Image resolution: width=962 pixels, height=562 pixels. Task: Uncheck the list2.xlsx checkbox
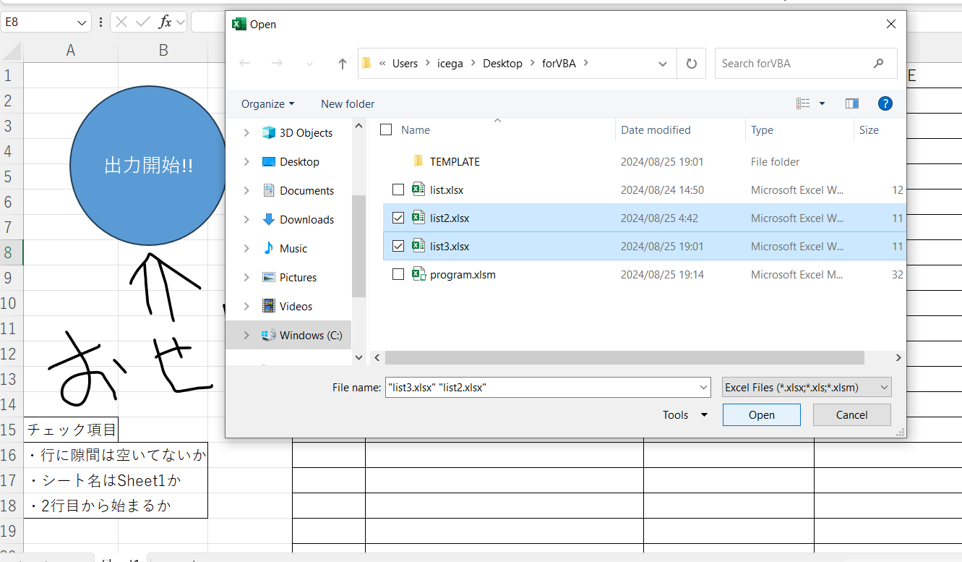point(398,218)
